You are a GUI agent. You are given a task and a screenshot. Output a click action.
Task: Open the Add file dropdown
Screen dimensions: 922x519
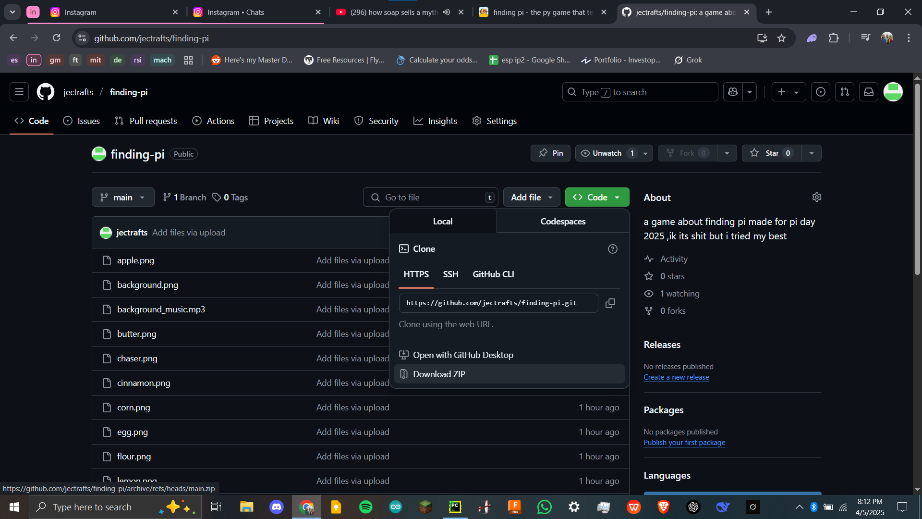coord(532,197)
